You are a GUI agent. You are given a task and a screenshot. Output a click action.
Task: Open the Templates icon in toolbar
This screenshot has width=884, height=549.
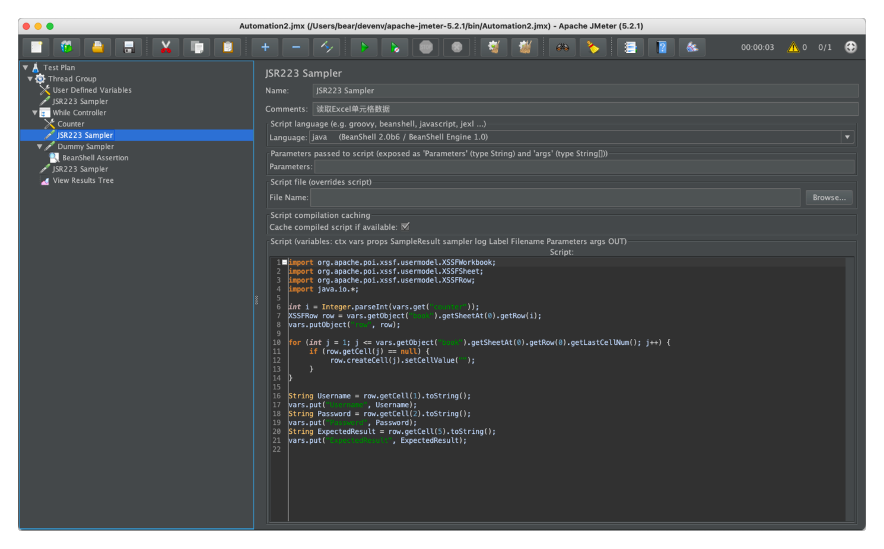point(67,47)
